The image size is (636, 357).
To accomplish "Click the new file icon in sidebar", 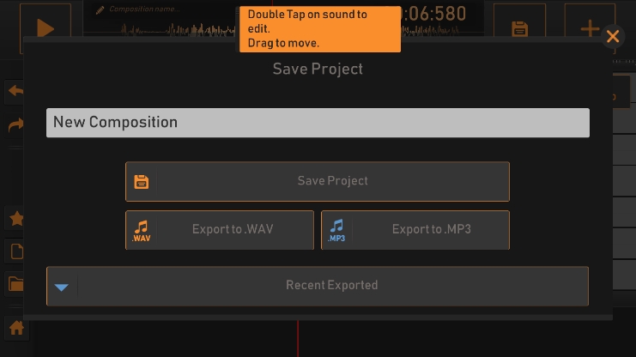I will (15, 251).
